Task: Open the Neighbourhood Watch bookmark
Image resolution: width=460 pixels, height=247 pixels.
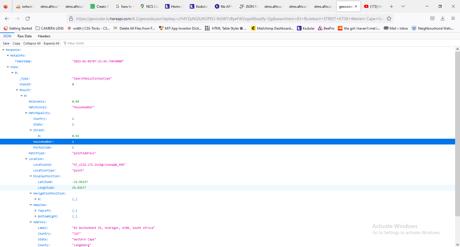Action: [433, 28]
